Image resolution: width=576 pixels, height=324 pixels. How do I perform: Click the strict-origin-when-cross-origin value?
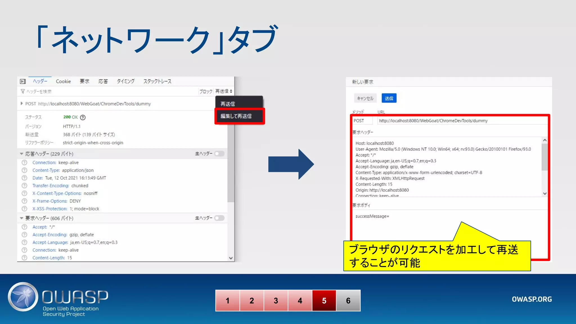(x=93, y=143)
